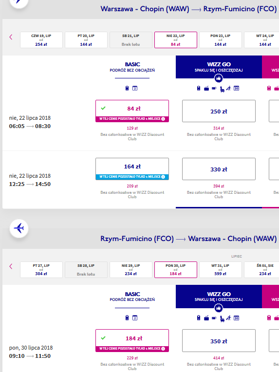Viewport: 279px width, 372px height.
Task: Select outbound date NIE 22, LIP 84 zł
Action: click(176, 40)
